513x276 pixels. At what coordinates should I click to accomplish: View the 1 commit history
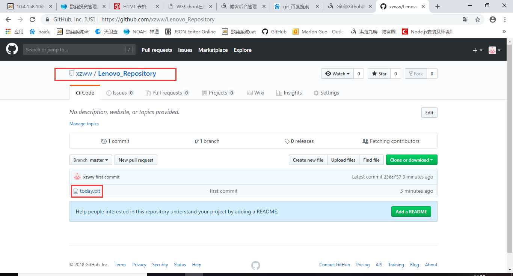115,141
